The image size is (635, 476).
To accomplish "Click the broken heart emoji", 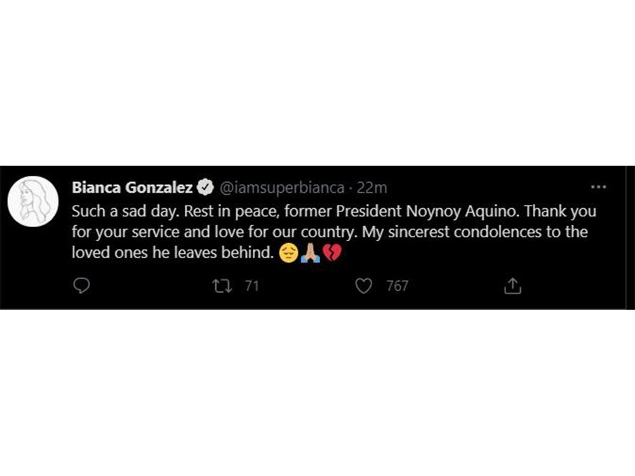I will click(332, 255).
